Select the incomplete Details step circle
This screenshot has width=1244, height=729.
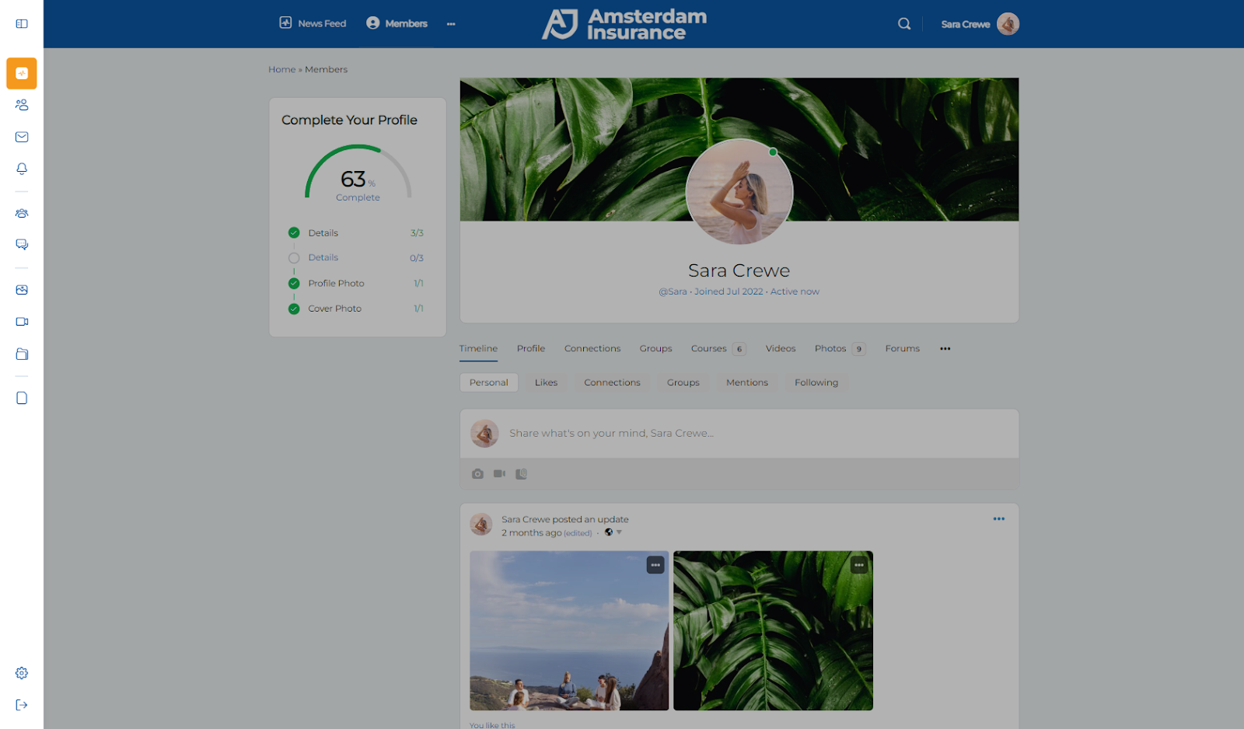point(294,258)
